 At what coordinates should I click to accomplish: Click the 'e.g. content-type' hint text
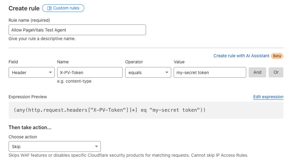[x=74, y=81]
